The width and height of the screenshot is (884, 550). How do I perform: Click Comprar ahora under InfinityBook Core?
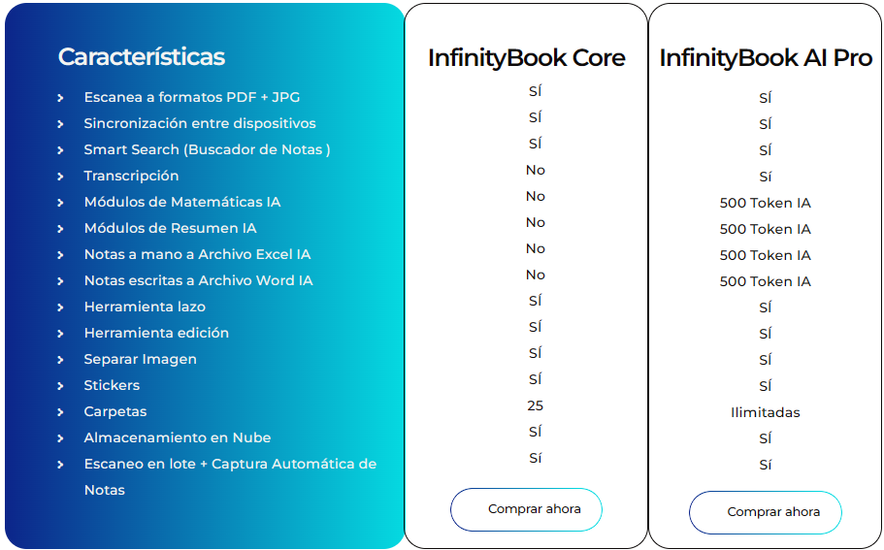coord(526,509)
